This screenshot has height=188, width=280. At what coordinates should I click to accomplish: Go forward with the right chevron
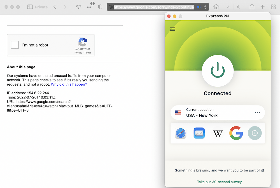click(65, 7)
